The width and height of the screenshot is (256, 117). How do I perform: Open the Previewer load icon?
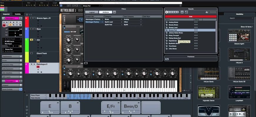point(167,59)
